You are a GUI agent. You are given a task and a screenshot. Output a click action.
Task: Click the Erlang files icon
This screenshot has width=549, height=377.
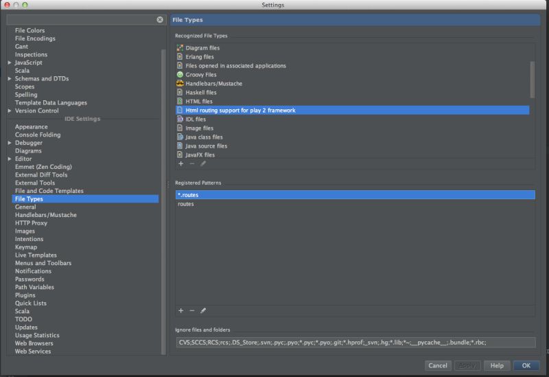click(x=180, y=56)
